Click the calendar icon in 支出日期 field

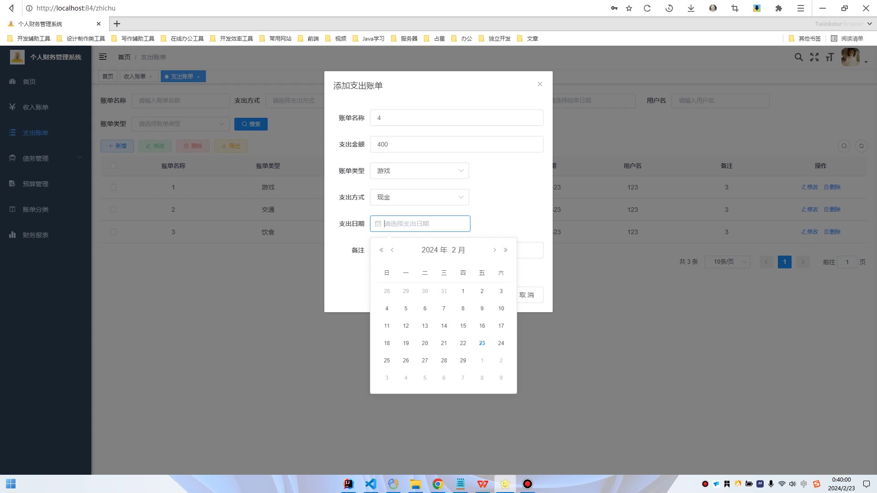[x=378, y=224]
